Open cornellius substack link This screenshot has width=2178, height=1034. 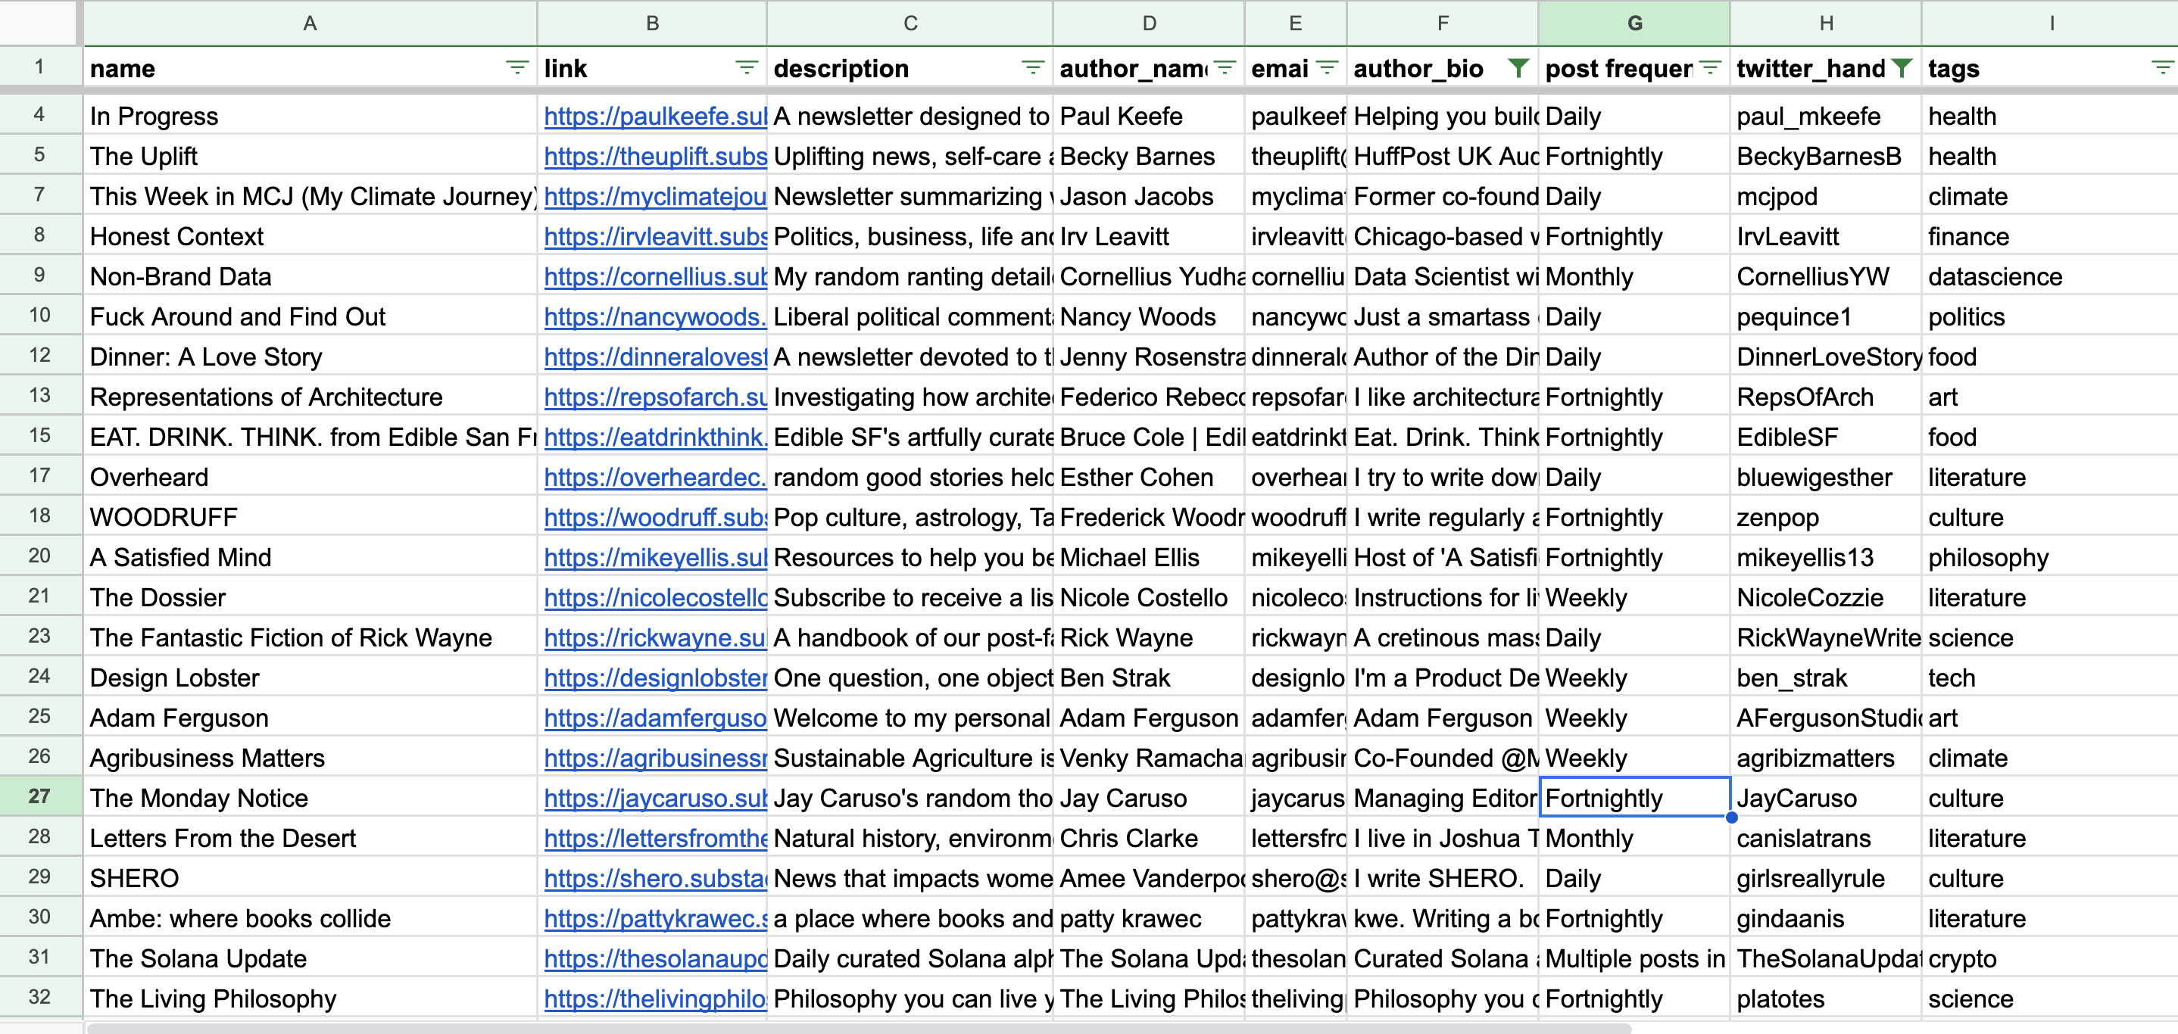pos(654,276)
